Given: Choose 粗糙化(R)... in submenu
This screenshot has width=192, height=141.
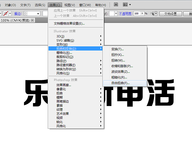Looking at the screenshot, I should [x=125, y=77].
